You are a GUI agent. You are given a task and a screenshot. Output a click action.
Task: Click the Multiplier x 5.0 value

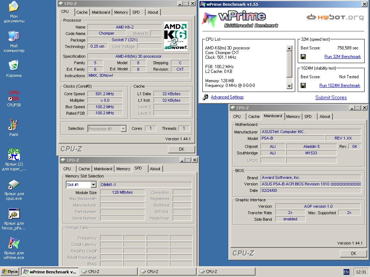[x=105, y=100]
